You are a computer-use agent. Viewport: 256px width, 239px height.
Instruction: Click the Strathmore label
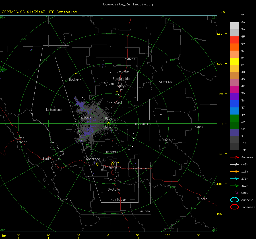coord(139,168)
